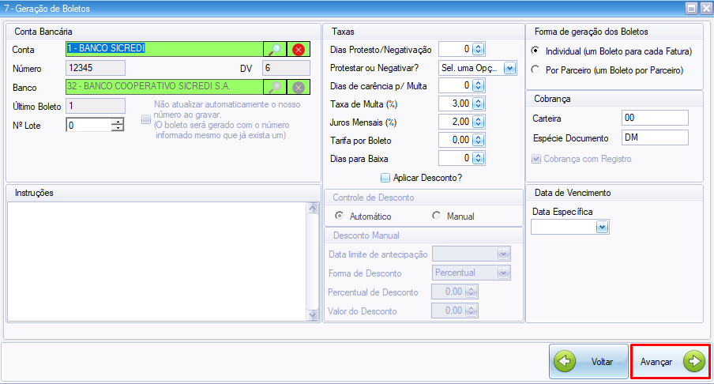Select Individual boleto per Fatura option

(535, 51)
